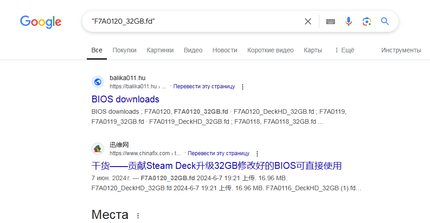Open the balika011.hu site name

127,78
